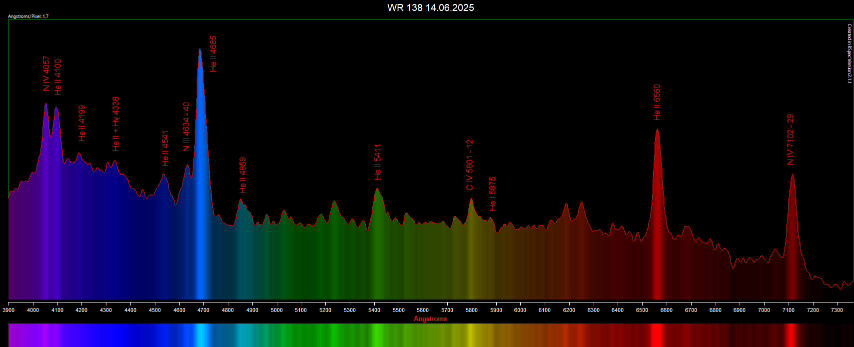This screenshot has height=347, width=854.
Task: Click the 'N IV 4057' line label
Action: [x=46, y=73]
